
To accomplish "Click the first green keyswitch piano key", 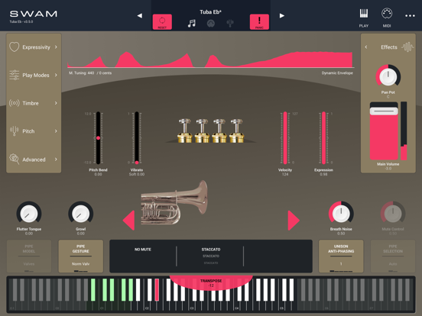I will coord(93,290).
